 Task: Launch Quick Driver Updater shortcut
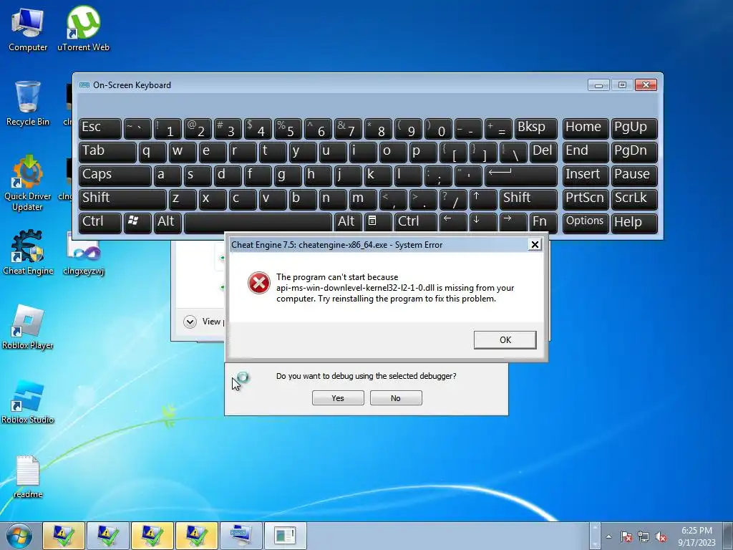pyautogui.click(x=28, y=183)
